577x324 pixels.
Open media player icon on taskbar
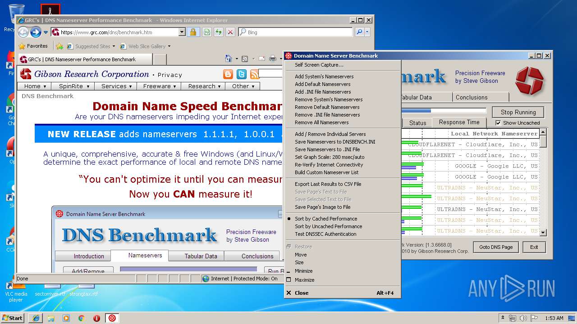point(66,318)
